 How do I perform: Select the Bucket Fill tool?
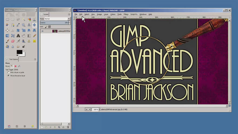(24, 36)
